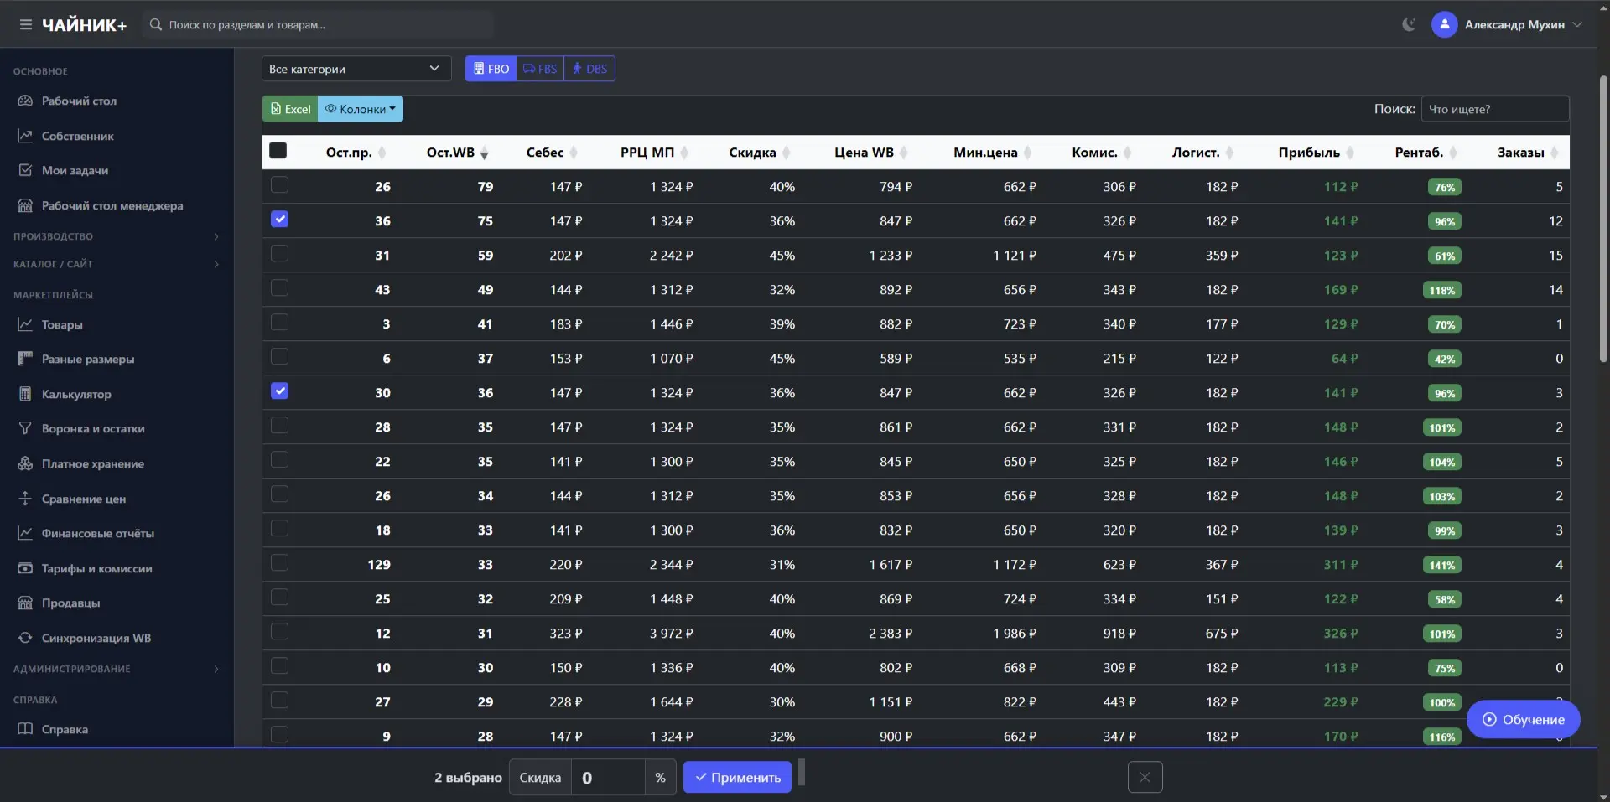Check row with Ост.WB 59
Screen dimensions: 1610x802
[280, 254]
